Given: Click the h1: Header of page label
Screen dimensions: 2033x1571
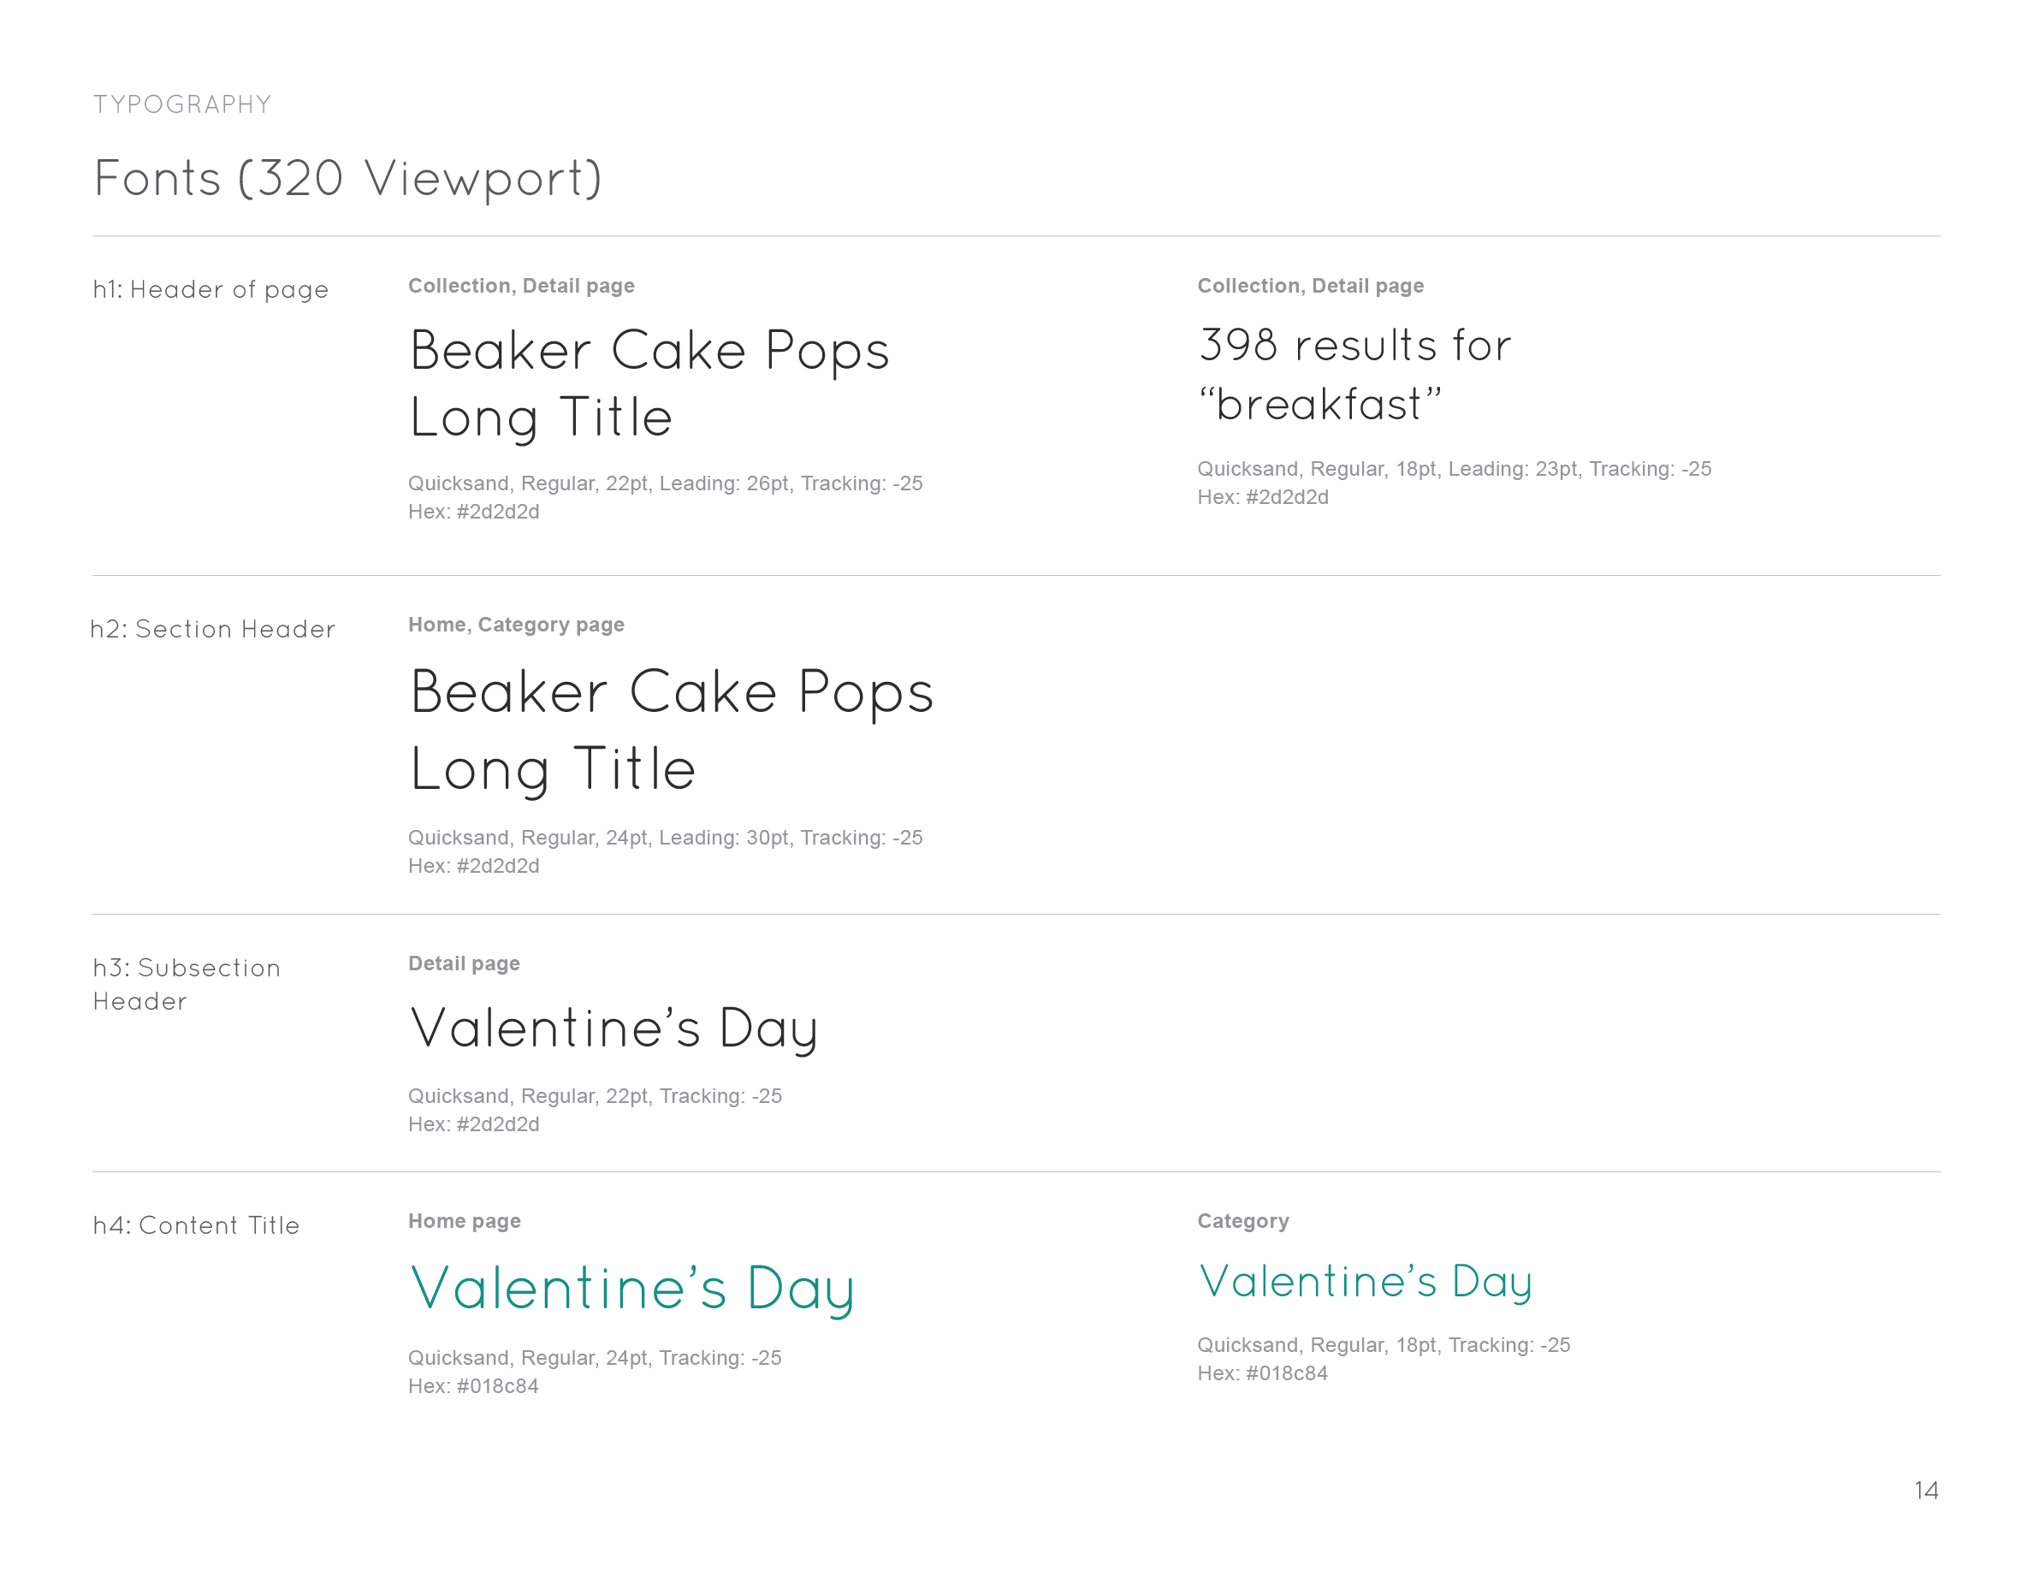Looking at the screenshot, I should point(211,289).
